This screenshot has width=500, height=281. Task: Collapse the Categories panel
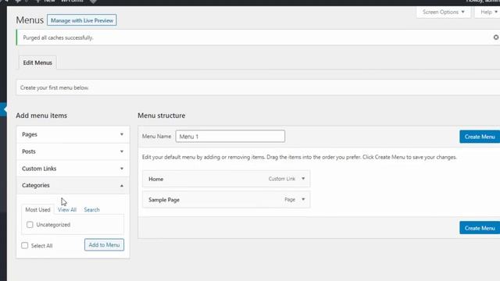tap(73, 186)
